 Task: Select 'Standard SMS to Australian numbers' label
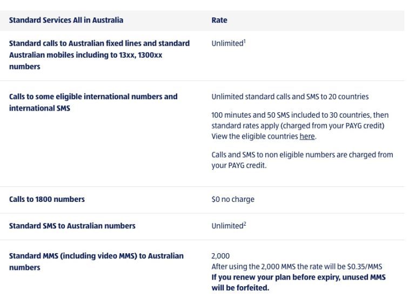72,226
